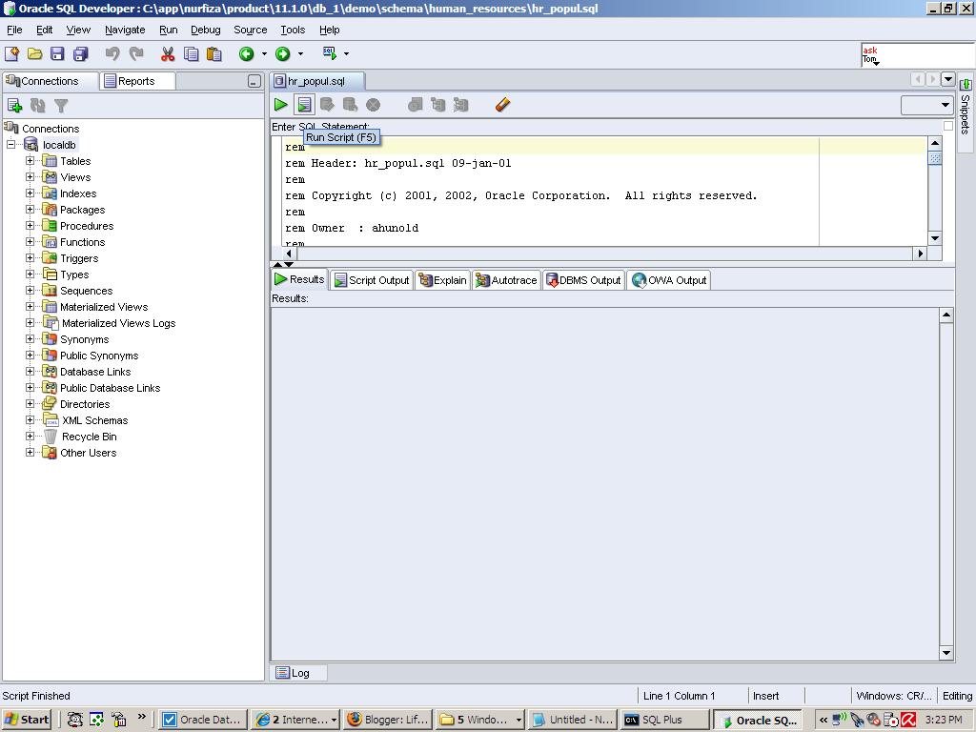Execute statement with the green Run arrow
Screen dimensions: 976x732
pos(280,105)
